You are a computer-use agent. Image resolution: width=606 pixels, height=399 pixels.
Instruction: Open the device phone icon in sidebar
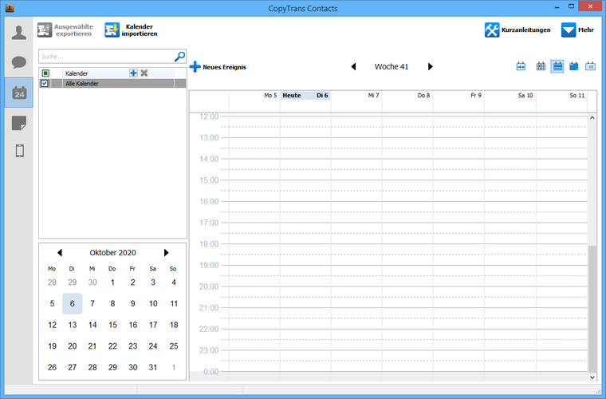[20, 151]
